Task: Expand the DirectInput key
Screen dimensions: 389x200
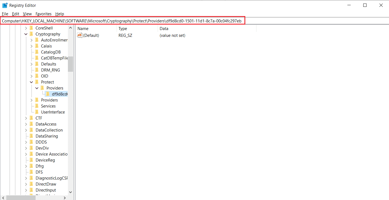Action: tap(26, 190)
